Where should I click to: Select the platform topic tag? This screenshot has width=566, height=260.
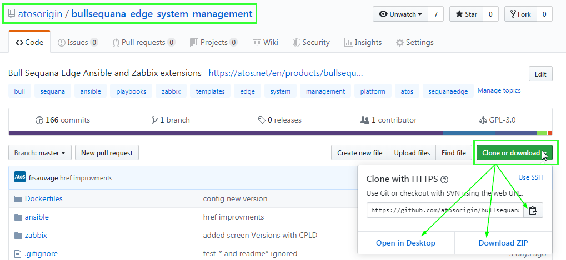coord(373,91)
